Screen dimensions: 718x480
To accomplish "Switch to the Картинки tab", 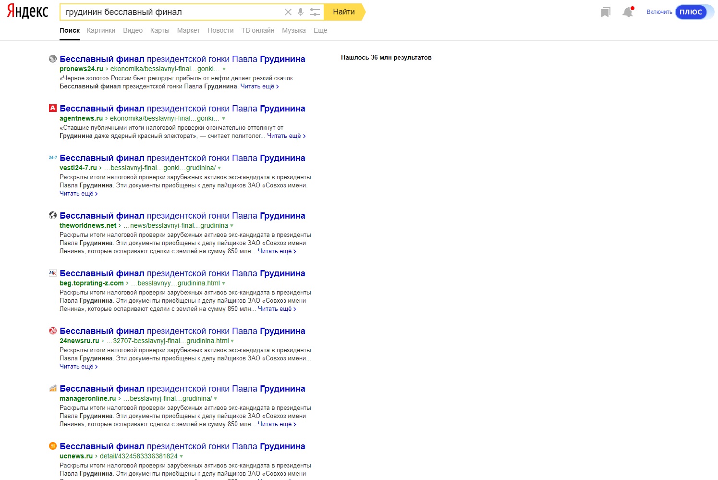I will click(101, 30).
